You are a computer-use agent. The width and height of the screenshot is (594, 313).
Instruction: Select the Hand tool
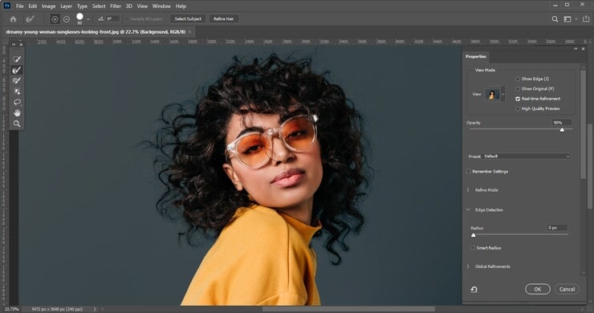point(17,113)
